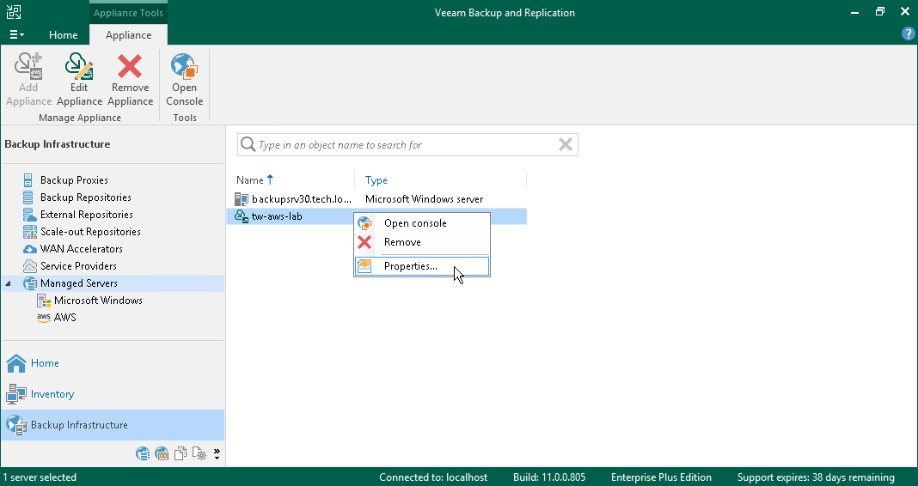The height and width of the screenshot is (486, 918).
Task: Choose Properties from the context menu
Action: (410, 266)
